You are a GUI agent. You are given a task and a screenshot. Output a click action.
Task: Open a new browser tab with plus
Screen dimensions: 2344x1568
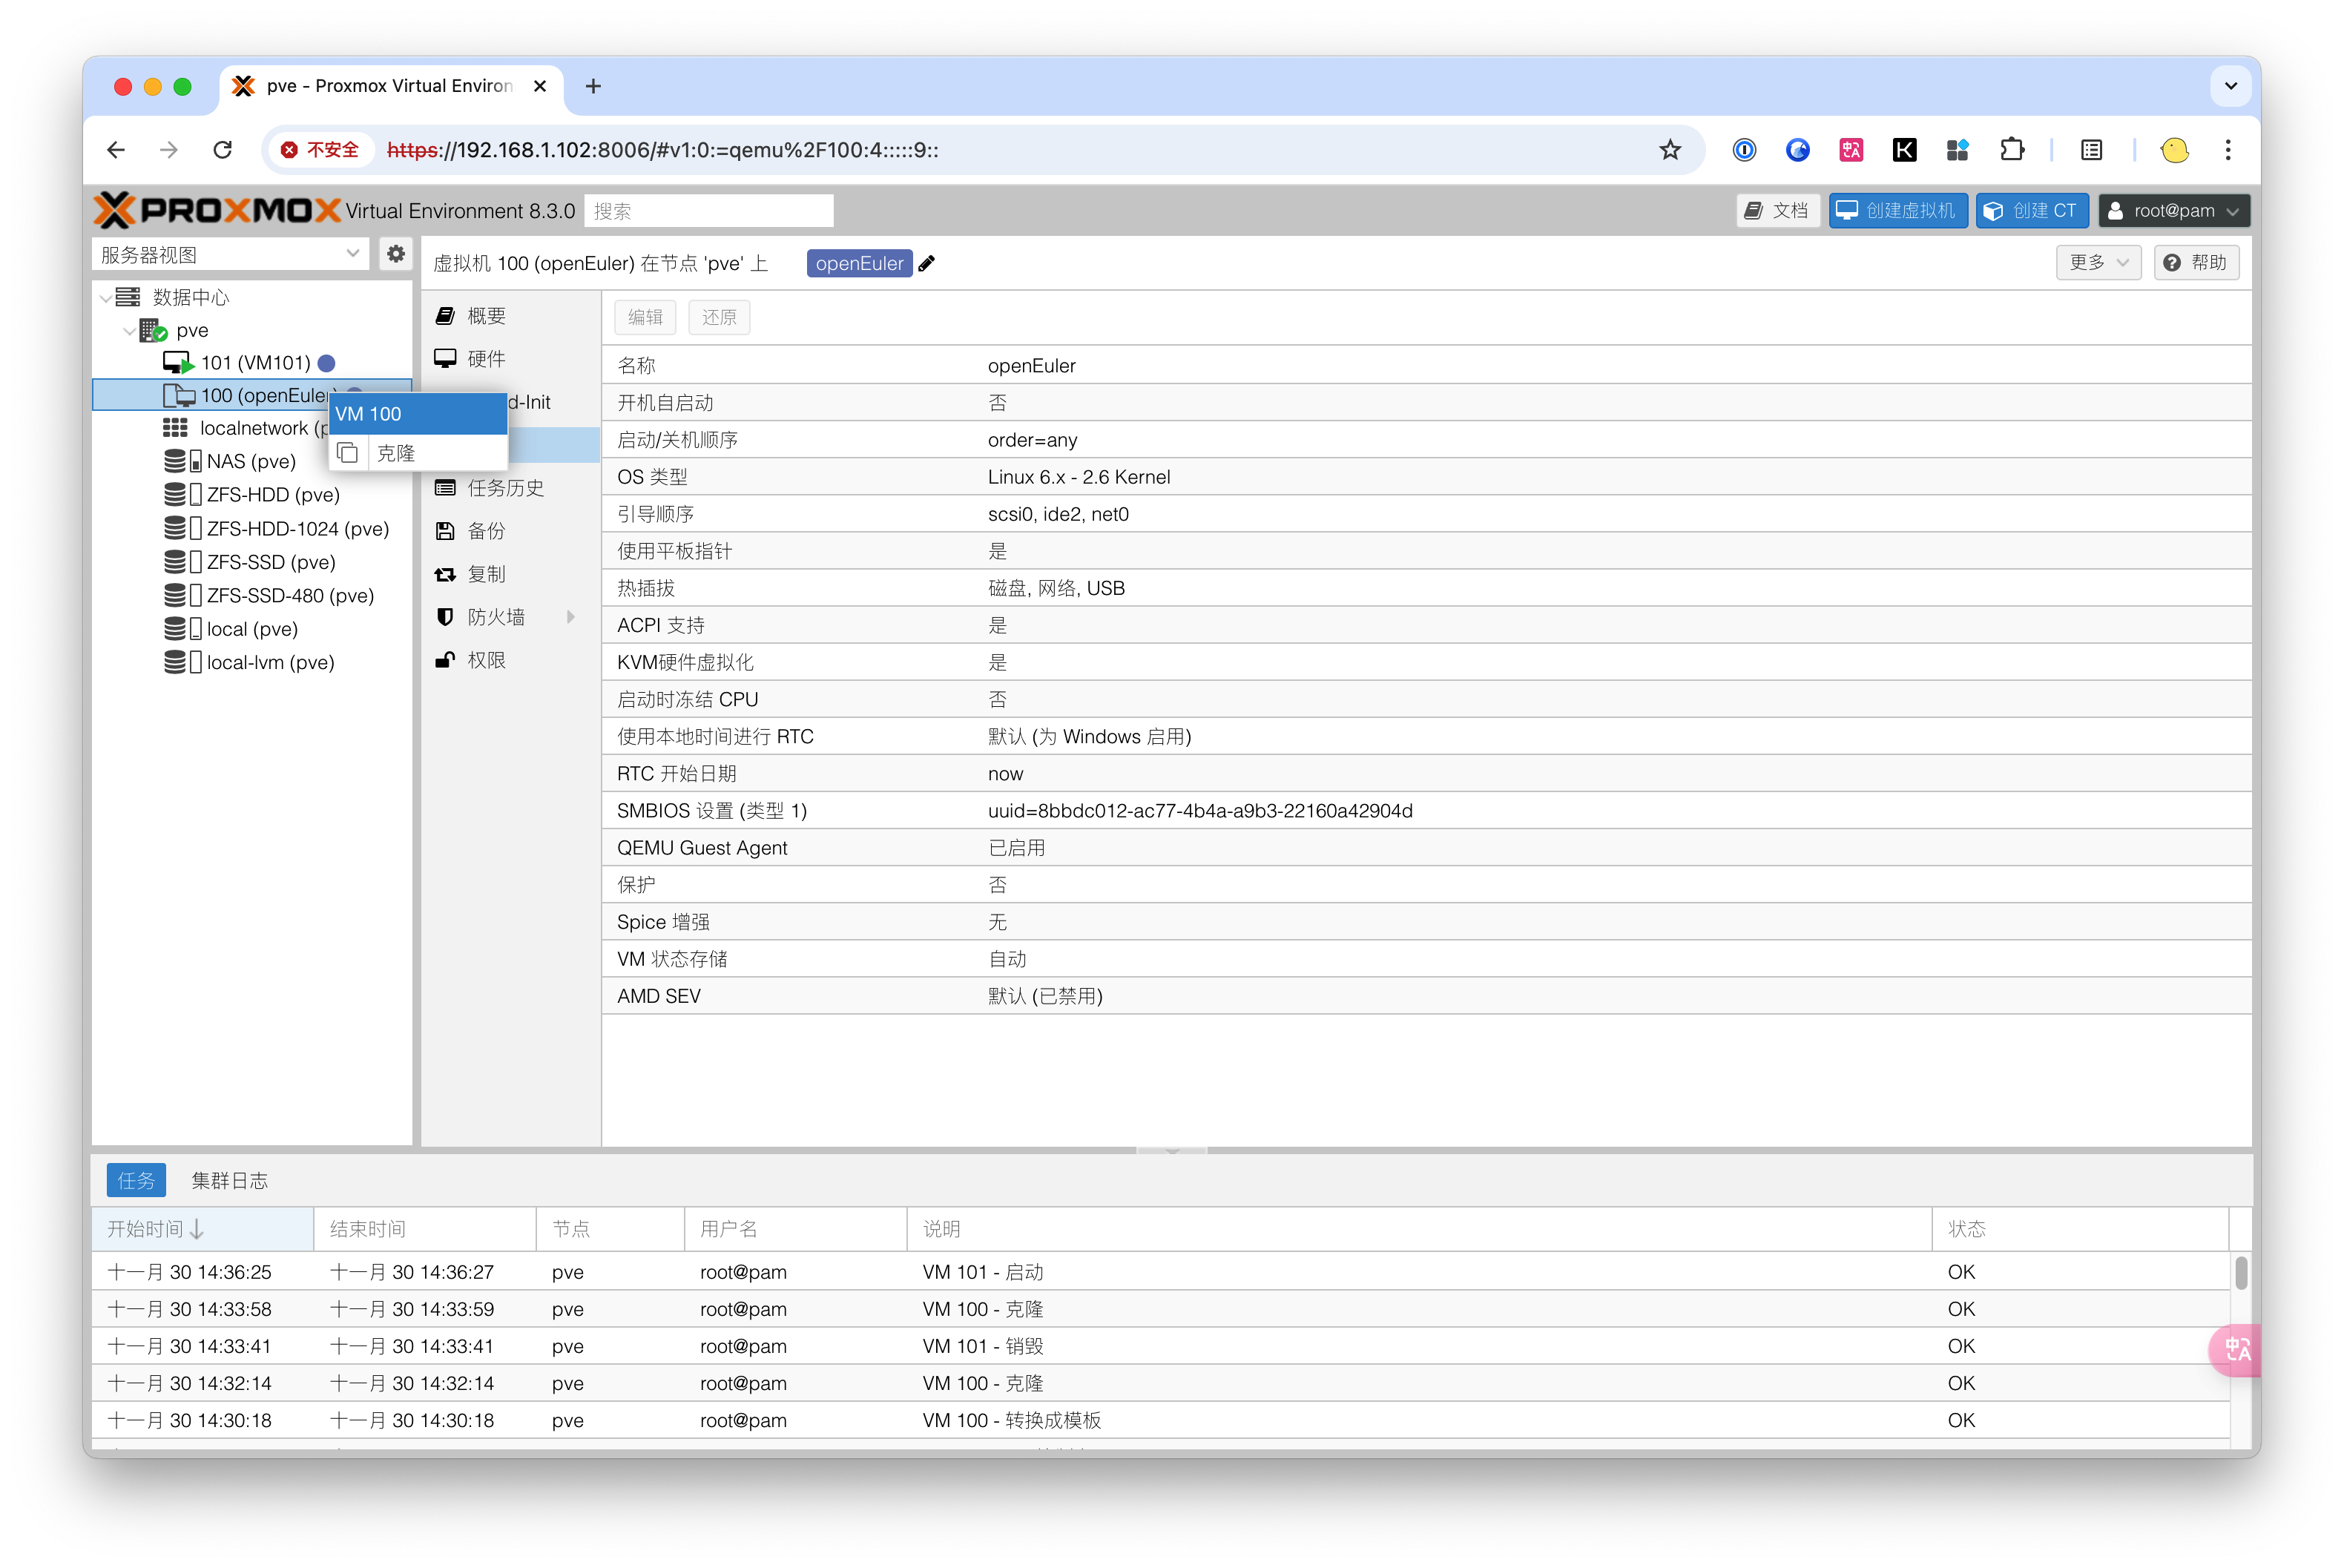click(593, 86)
